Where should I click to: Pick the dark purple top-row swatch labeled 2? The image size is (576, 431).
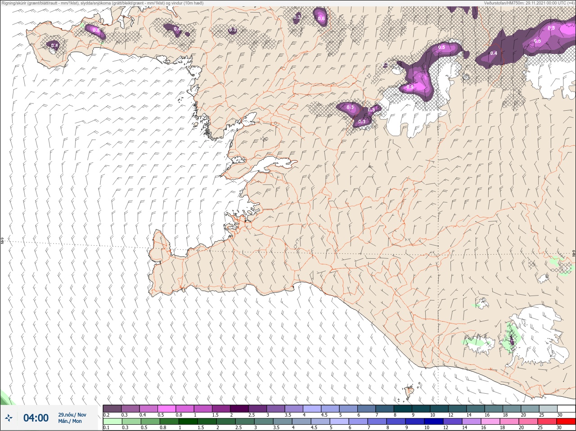pyautogui.click(x=239, y=409)
